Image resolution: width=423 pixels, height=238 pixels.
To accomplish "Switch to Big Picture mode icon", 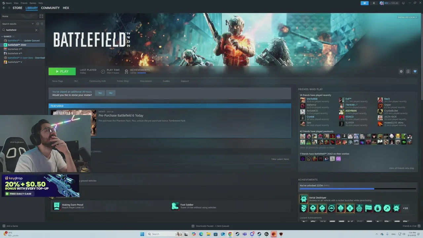I will click(x=404, y=3).
